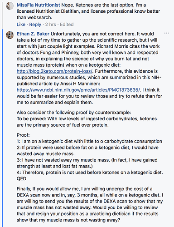Open the '2 hrs' comment timestamp
Image resolution: width=174 pixels, height=227 pixels.
[x=51, y=25]
